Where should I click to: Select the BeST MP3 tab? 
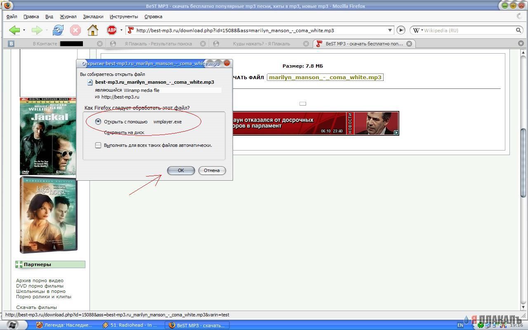[364, 43]
